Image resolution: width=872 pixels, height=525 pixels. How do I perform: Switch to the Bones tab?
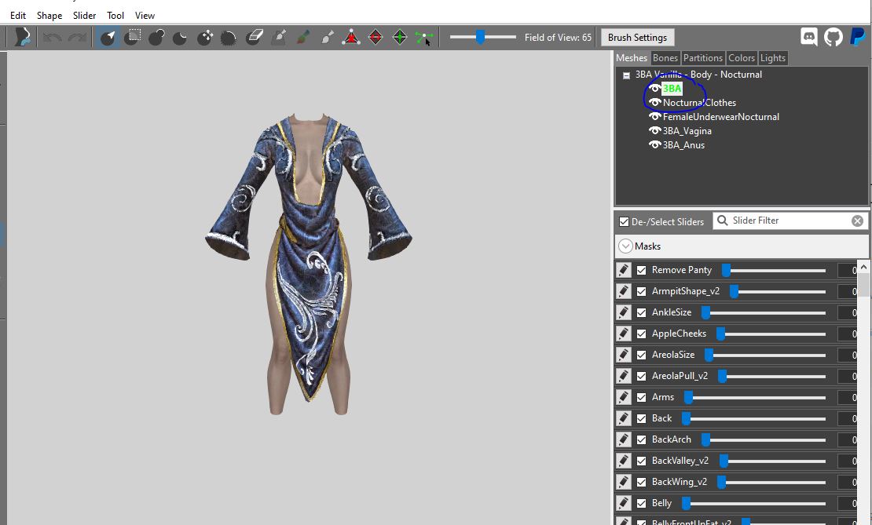(665, 58)
